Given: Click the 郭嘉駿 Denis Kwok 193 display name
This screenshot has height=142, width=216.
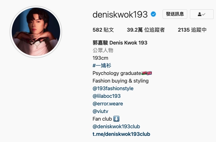Looking at the screenshot, I should pyautogui.click(x=120, y=43).
